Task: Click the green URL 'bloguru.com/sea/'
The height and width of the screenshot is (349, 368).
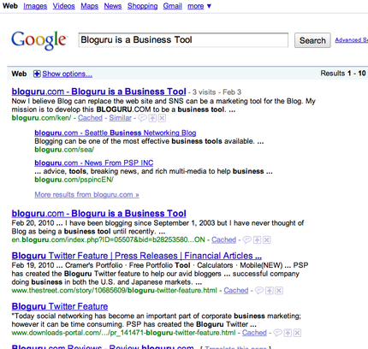Action: tap(64, 150)
